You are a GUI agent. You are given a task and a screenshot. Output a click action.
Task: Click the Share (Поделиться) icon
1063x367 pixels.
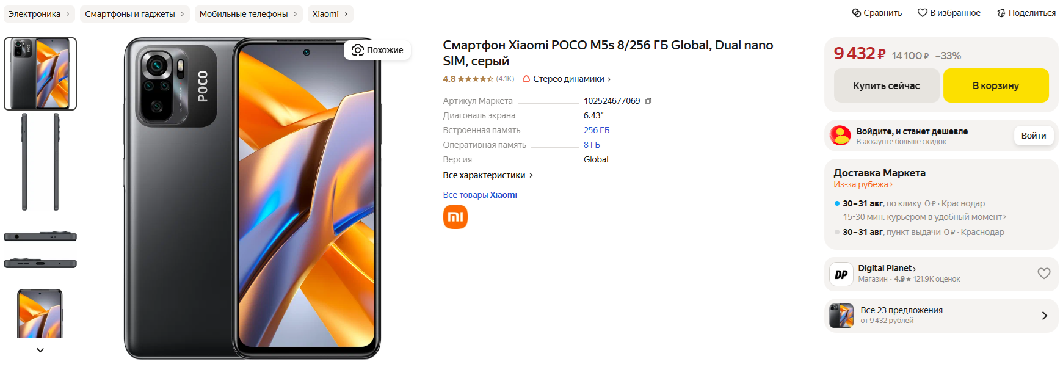(x=1001, y=13)
